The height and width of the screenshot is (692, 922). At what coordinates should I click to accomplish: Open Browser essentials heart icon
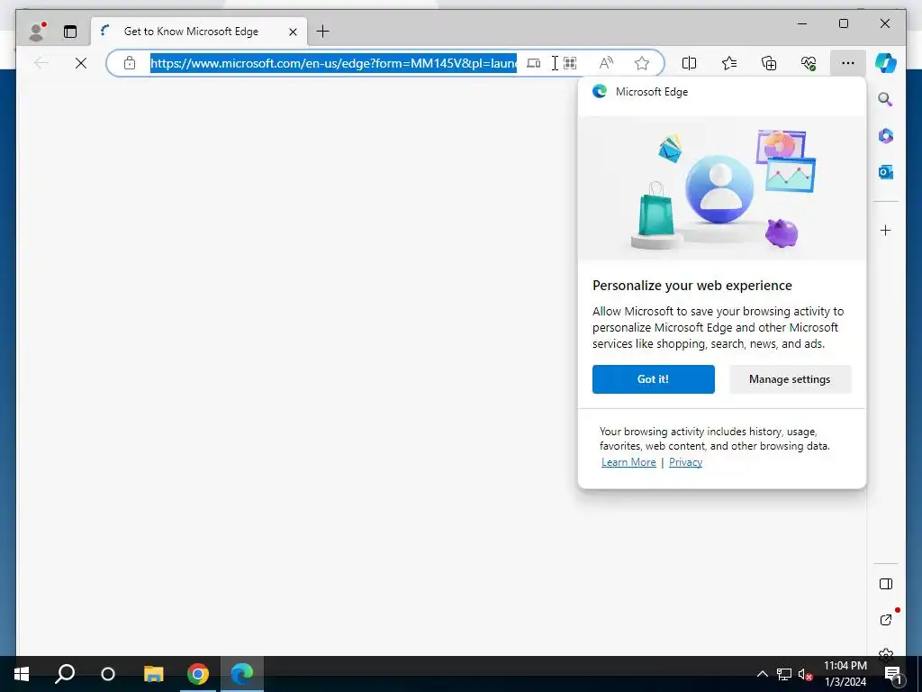(x=809, y=63)
